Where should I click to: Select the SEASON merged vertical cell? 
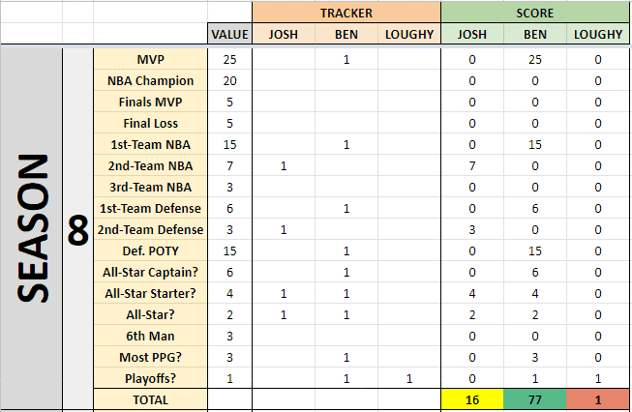coord(32,229)
